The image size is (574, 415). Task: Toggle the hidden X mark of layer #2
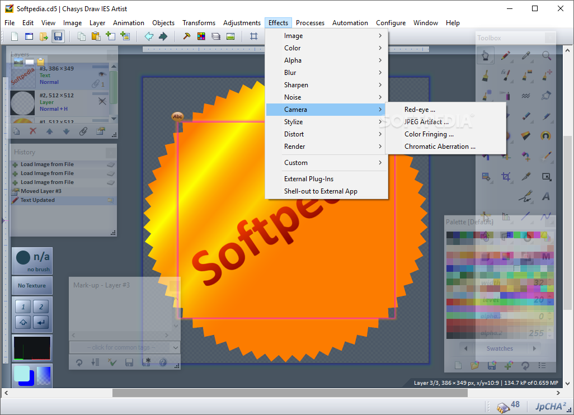tap(102, 101)
